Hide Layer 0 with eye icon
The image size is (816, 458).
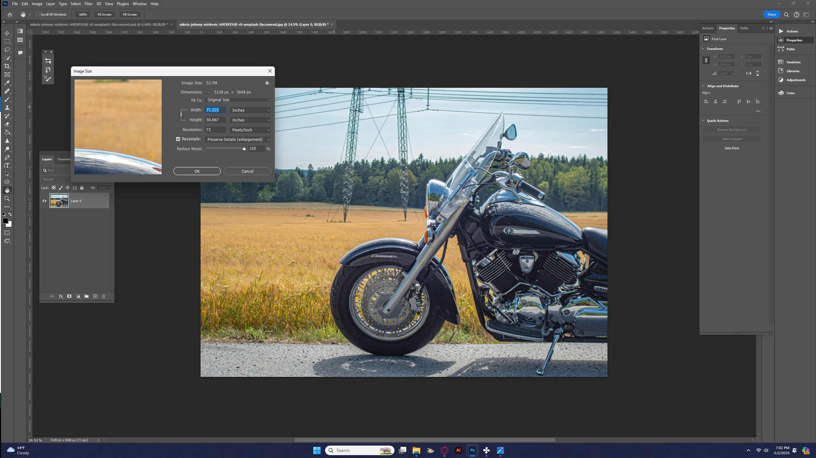44,201
